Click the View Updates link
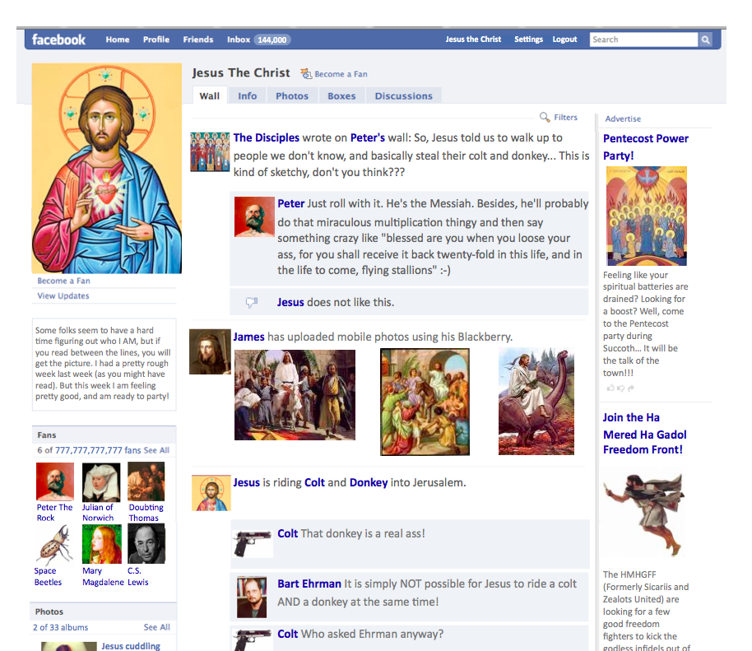Viewport: 752px width, 651px height. tap(63, 296)
